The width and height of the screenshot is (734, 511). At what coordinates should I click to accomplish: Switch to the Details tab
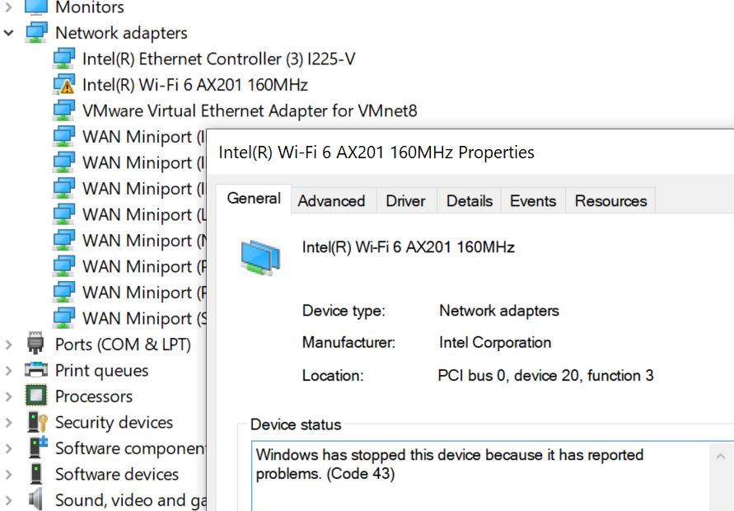point(469,199)
